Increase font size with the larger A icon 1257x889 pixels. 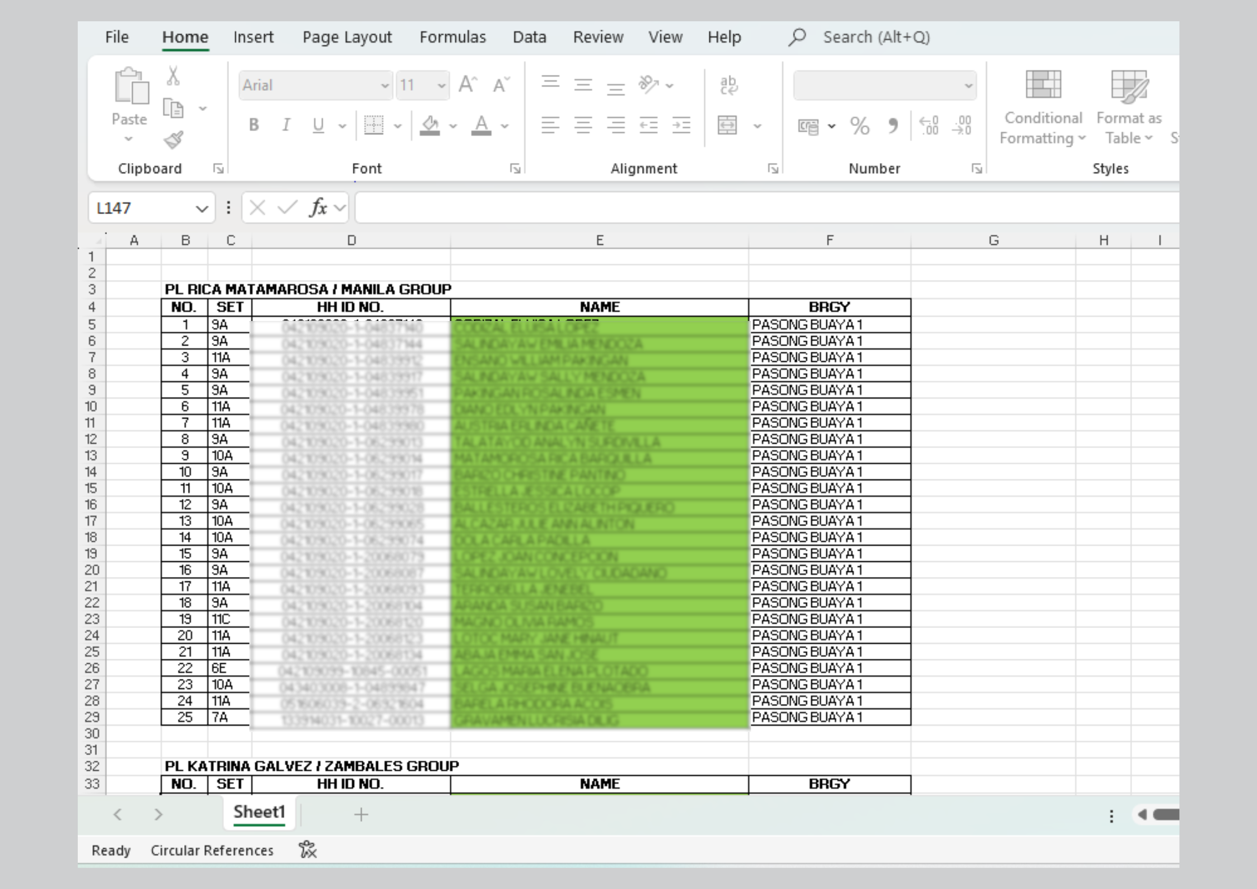click(x=468, y=85)
